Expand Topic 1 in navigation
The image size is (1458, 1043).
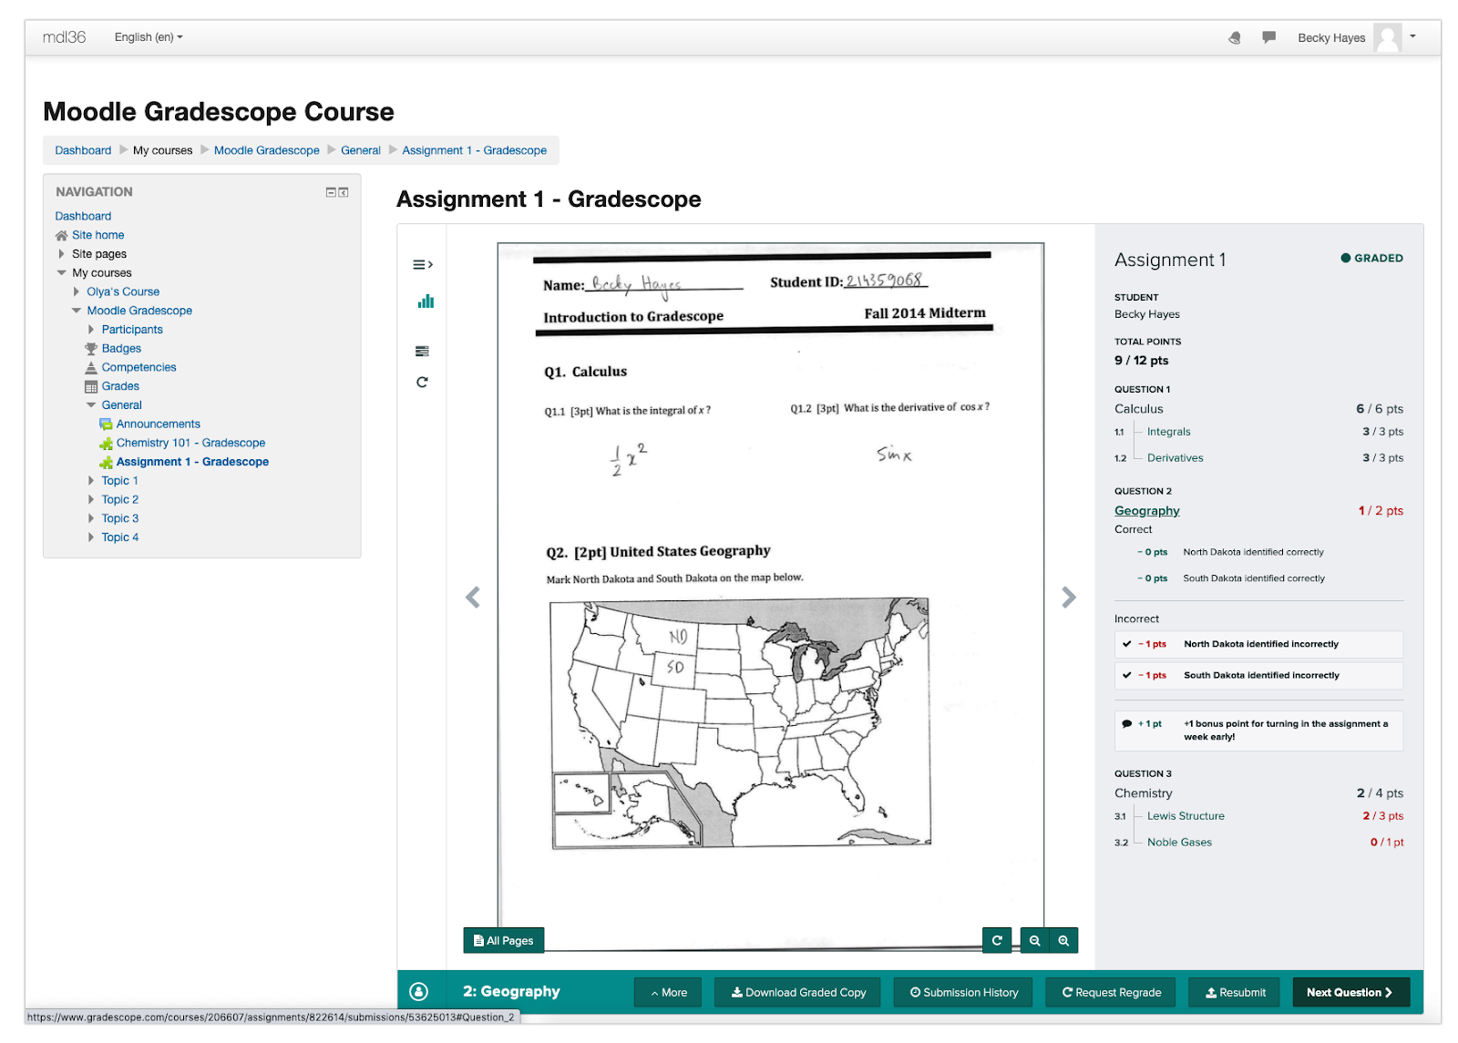point(91,480)
